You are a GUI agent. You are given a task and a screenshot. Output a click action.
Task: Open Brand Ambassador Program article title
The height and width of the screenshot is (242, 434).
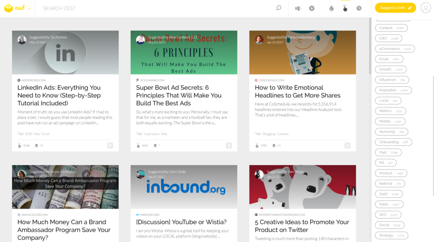pyautogui.click(x=64, y=230)
